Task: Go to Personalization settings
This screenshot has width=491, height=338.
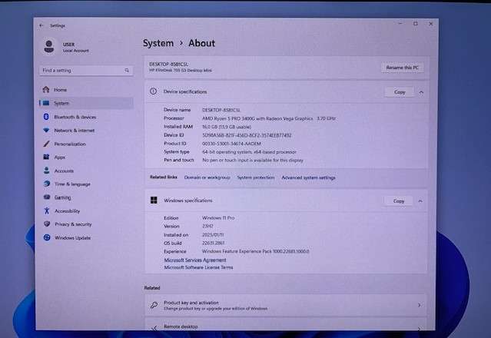Action: coord(69,144)
